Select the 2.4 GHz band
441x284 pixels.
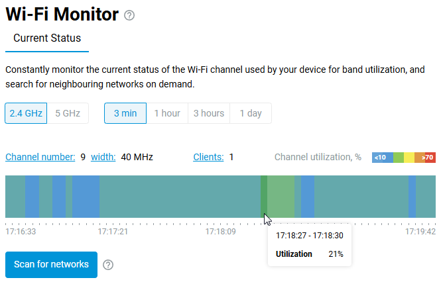coord(26,113)
